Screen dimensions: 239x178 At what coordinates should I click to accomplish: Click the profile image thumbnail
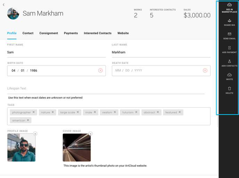click(21, 147)
